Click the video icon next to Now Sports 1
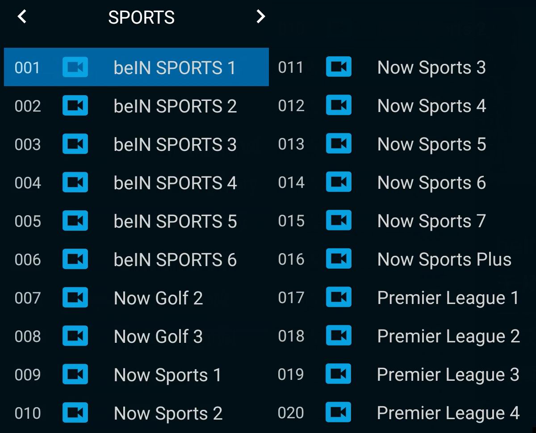The image size is (536, 433). (75, 375)
